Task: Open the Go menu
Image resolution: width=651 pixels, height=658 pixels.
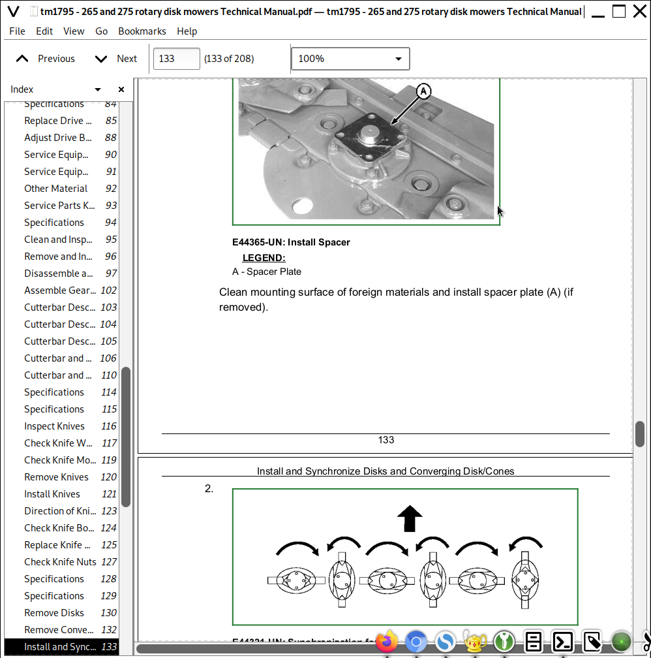Action: click(x=102, y=31)
